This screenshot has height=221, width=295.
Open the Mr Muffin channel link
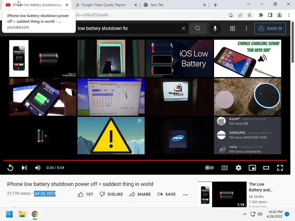click(256, 197)
